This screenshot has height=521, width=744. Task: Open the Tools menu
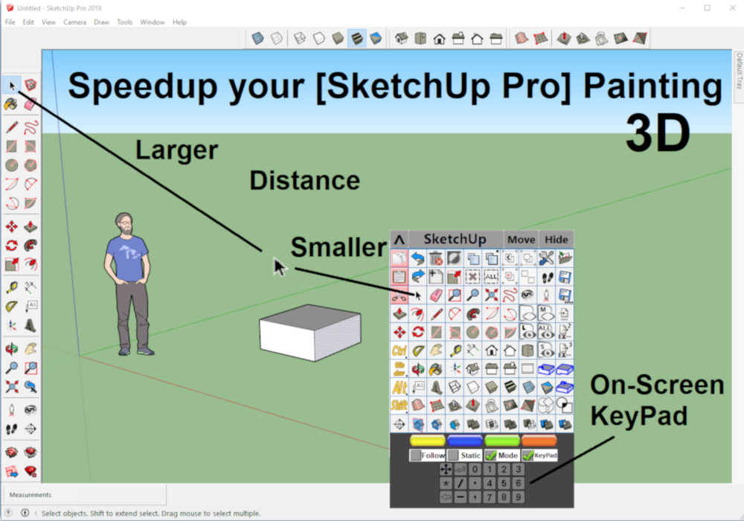point(124,22)
